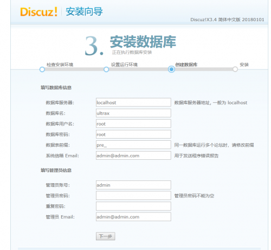Click the empty 重复密码 input field
271x250 pixels.
tap(133, 206)
